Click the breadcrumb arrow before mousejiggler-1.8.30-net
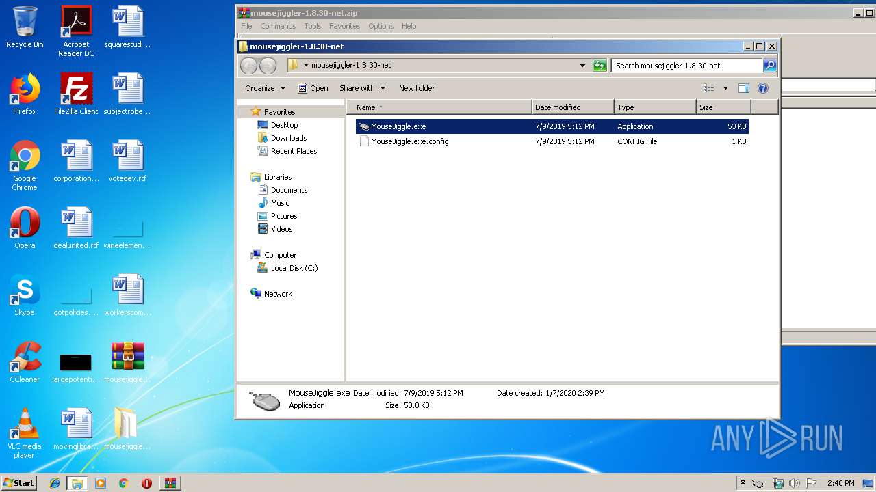 click(x=306, y=66)
